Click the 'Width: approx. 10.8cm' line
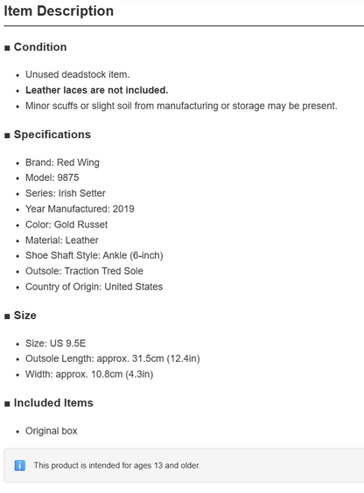Viewport: 364px width, 493px height. pyautogui.click(x=89, y=374)
